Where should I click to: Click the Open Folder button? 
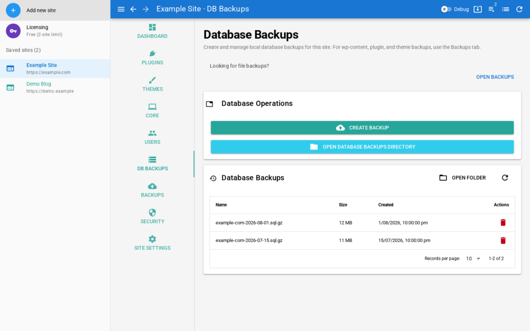point(462,178)
